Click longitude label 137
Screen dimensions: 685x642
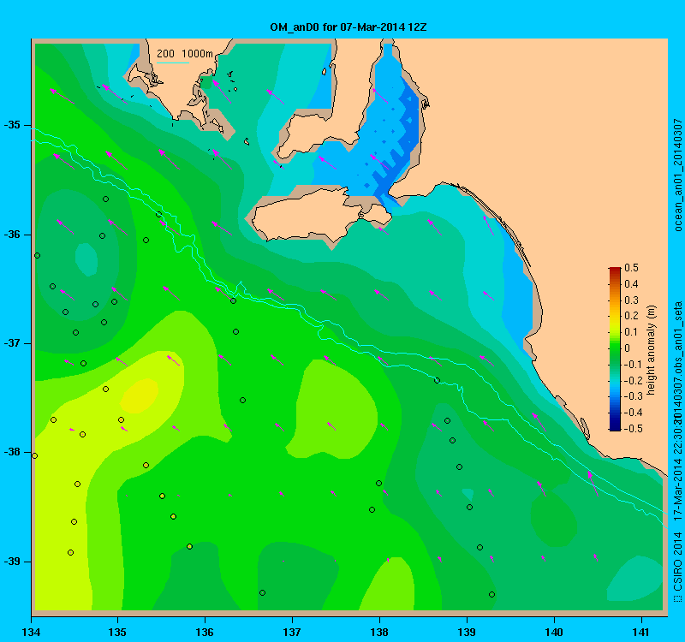(x=292, y=632)
